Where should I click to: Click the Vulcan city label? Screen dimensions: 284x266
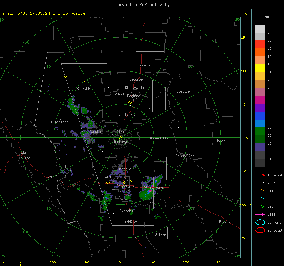point(161,235)
